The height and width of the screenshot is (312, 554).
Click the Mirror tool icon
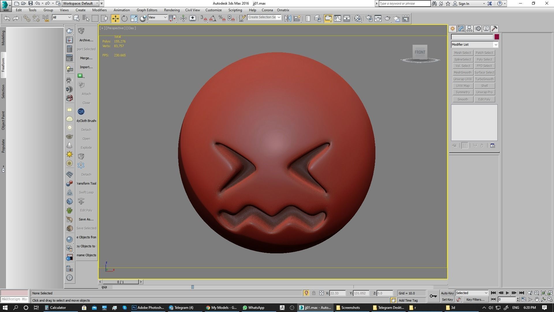coord(288,18)
